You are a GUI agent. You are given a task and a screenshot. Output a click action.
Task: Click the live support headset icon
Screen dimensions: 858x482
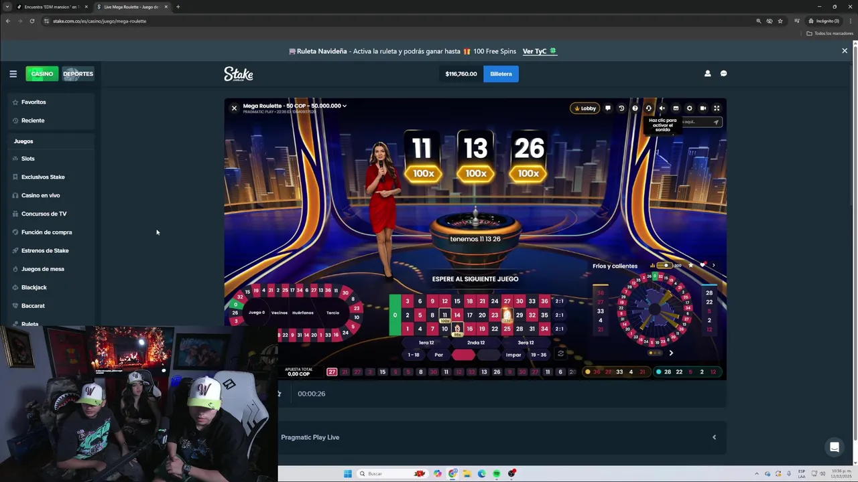pyautogui.click(x=648, y=108)
